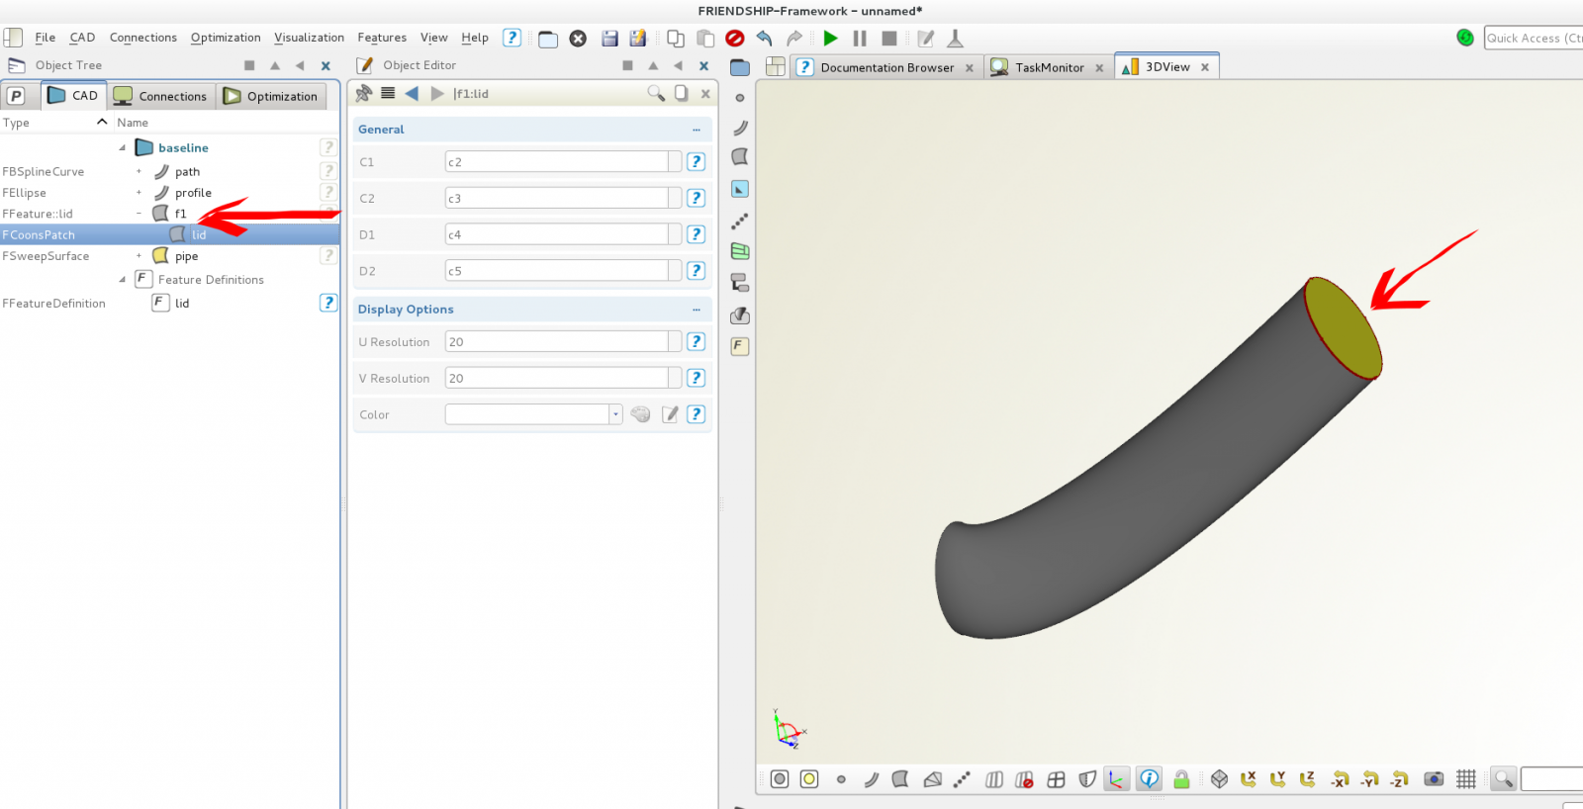1583x809 pixels.
Task: Toggle the curve visibility filter in the 3DView toolbar
Action: [872, 779]
